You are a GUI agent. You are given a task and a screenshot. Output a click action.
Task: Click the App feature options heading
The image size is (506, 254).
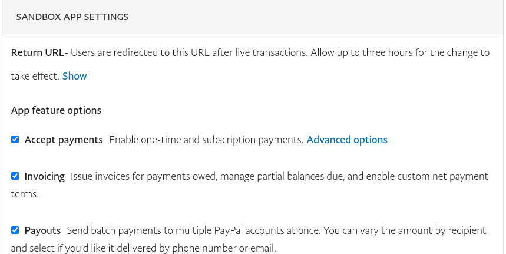pos(56,110)
